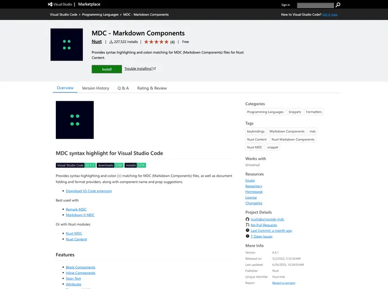Select the Snippets category chip

pyautogui.click(x=295, y=112)
